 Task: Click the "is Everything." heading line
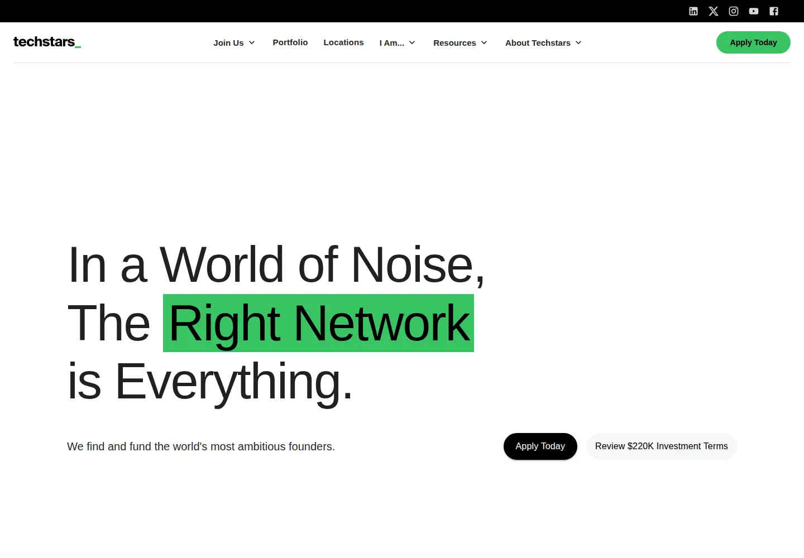[210, 382]
